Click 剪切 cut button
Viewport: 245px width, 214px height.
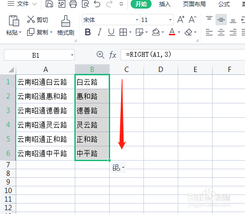(x=38, y=20)
